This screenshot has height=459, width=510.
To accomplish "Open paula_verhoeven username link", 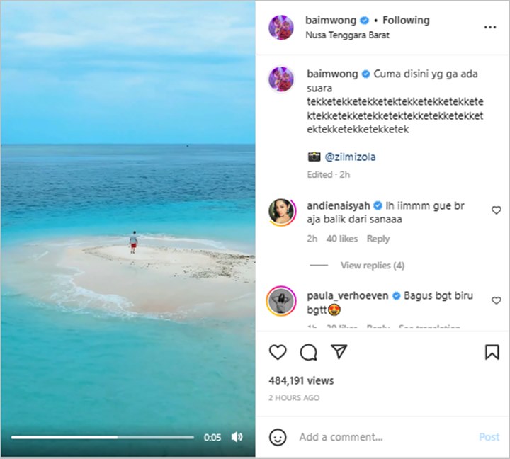I will click(x=347, y=295).
